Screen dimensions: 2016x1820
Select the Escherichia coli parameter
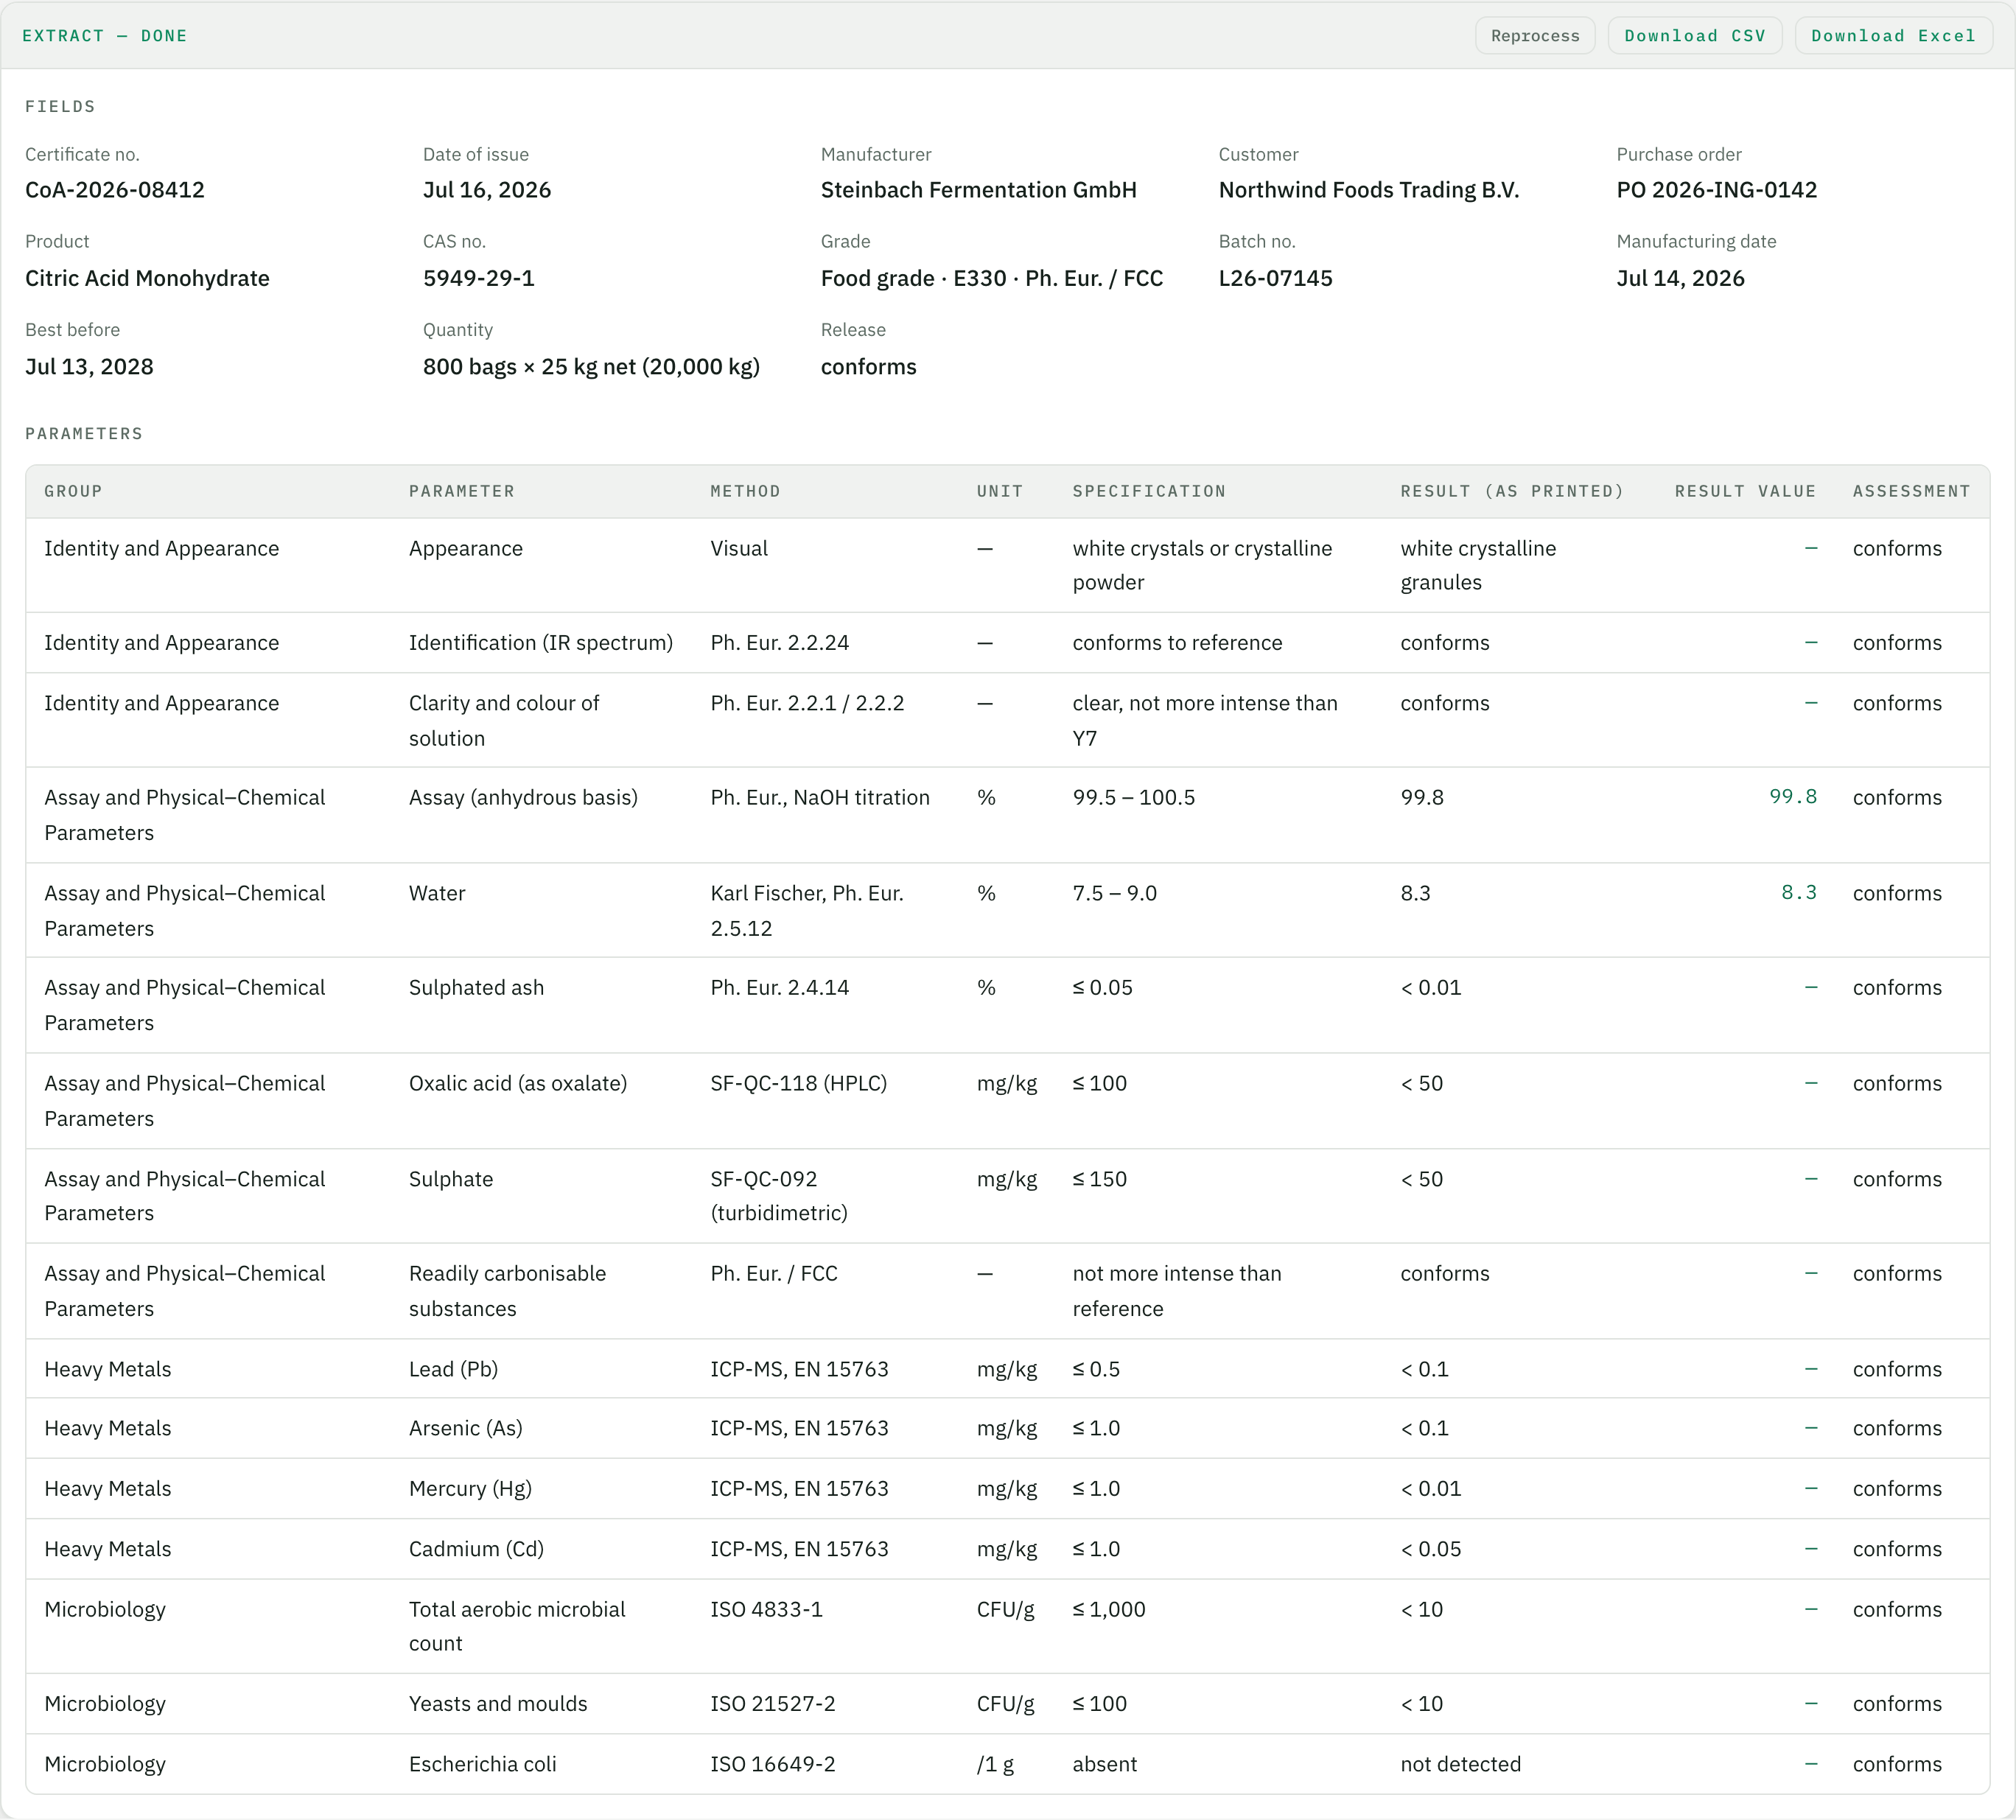click(x=482, y=1765)
